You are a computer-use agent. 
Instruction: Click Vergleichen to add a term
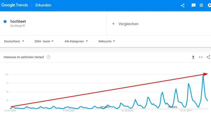coord(128,24)
